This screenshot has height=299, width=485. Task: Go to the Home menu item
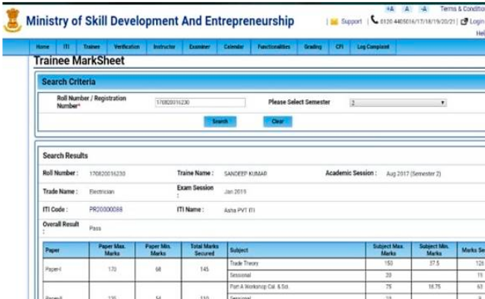pos(43,46)
